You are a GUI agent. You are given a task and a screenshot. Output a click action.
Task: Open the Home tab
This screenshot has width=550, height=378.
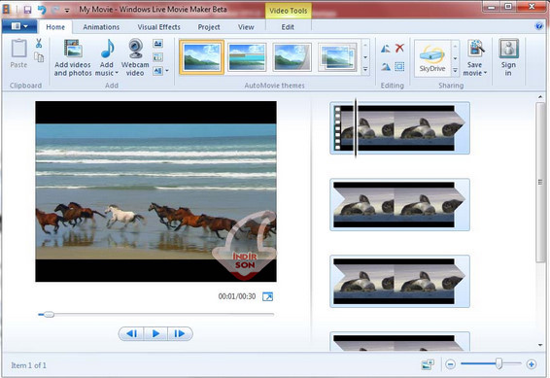[x=55, y=27]
